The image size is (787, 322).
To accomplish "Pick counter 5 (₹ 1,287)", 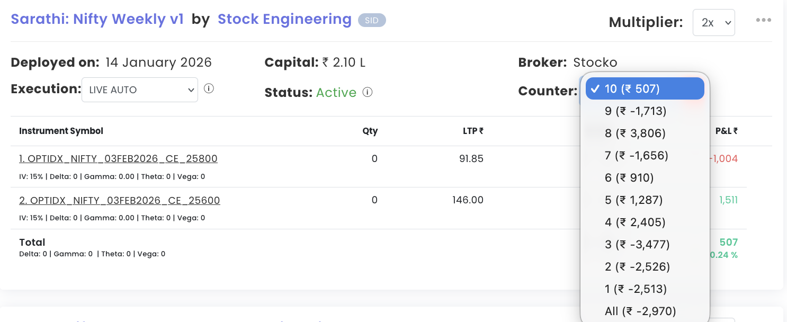I will click(x=633, y=200).
